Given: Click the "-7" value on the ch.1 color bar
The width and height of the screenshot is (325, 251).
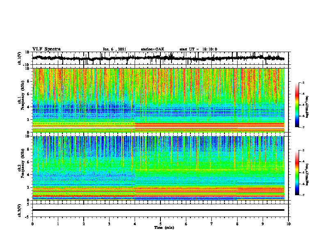Looking at the screenshot, I should (x=303, y=127).
